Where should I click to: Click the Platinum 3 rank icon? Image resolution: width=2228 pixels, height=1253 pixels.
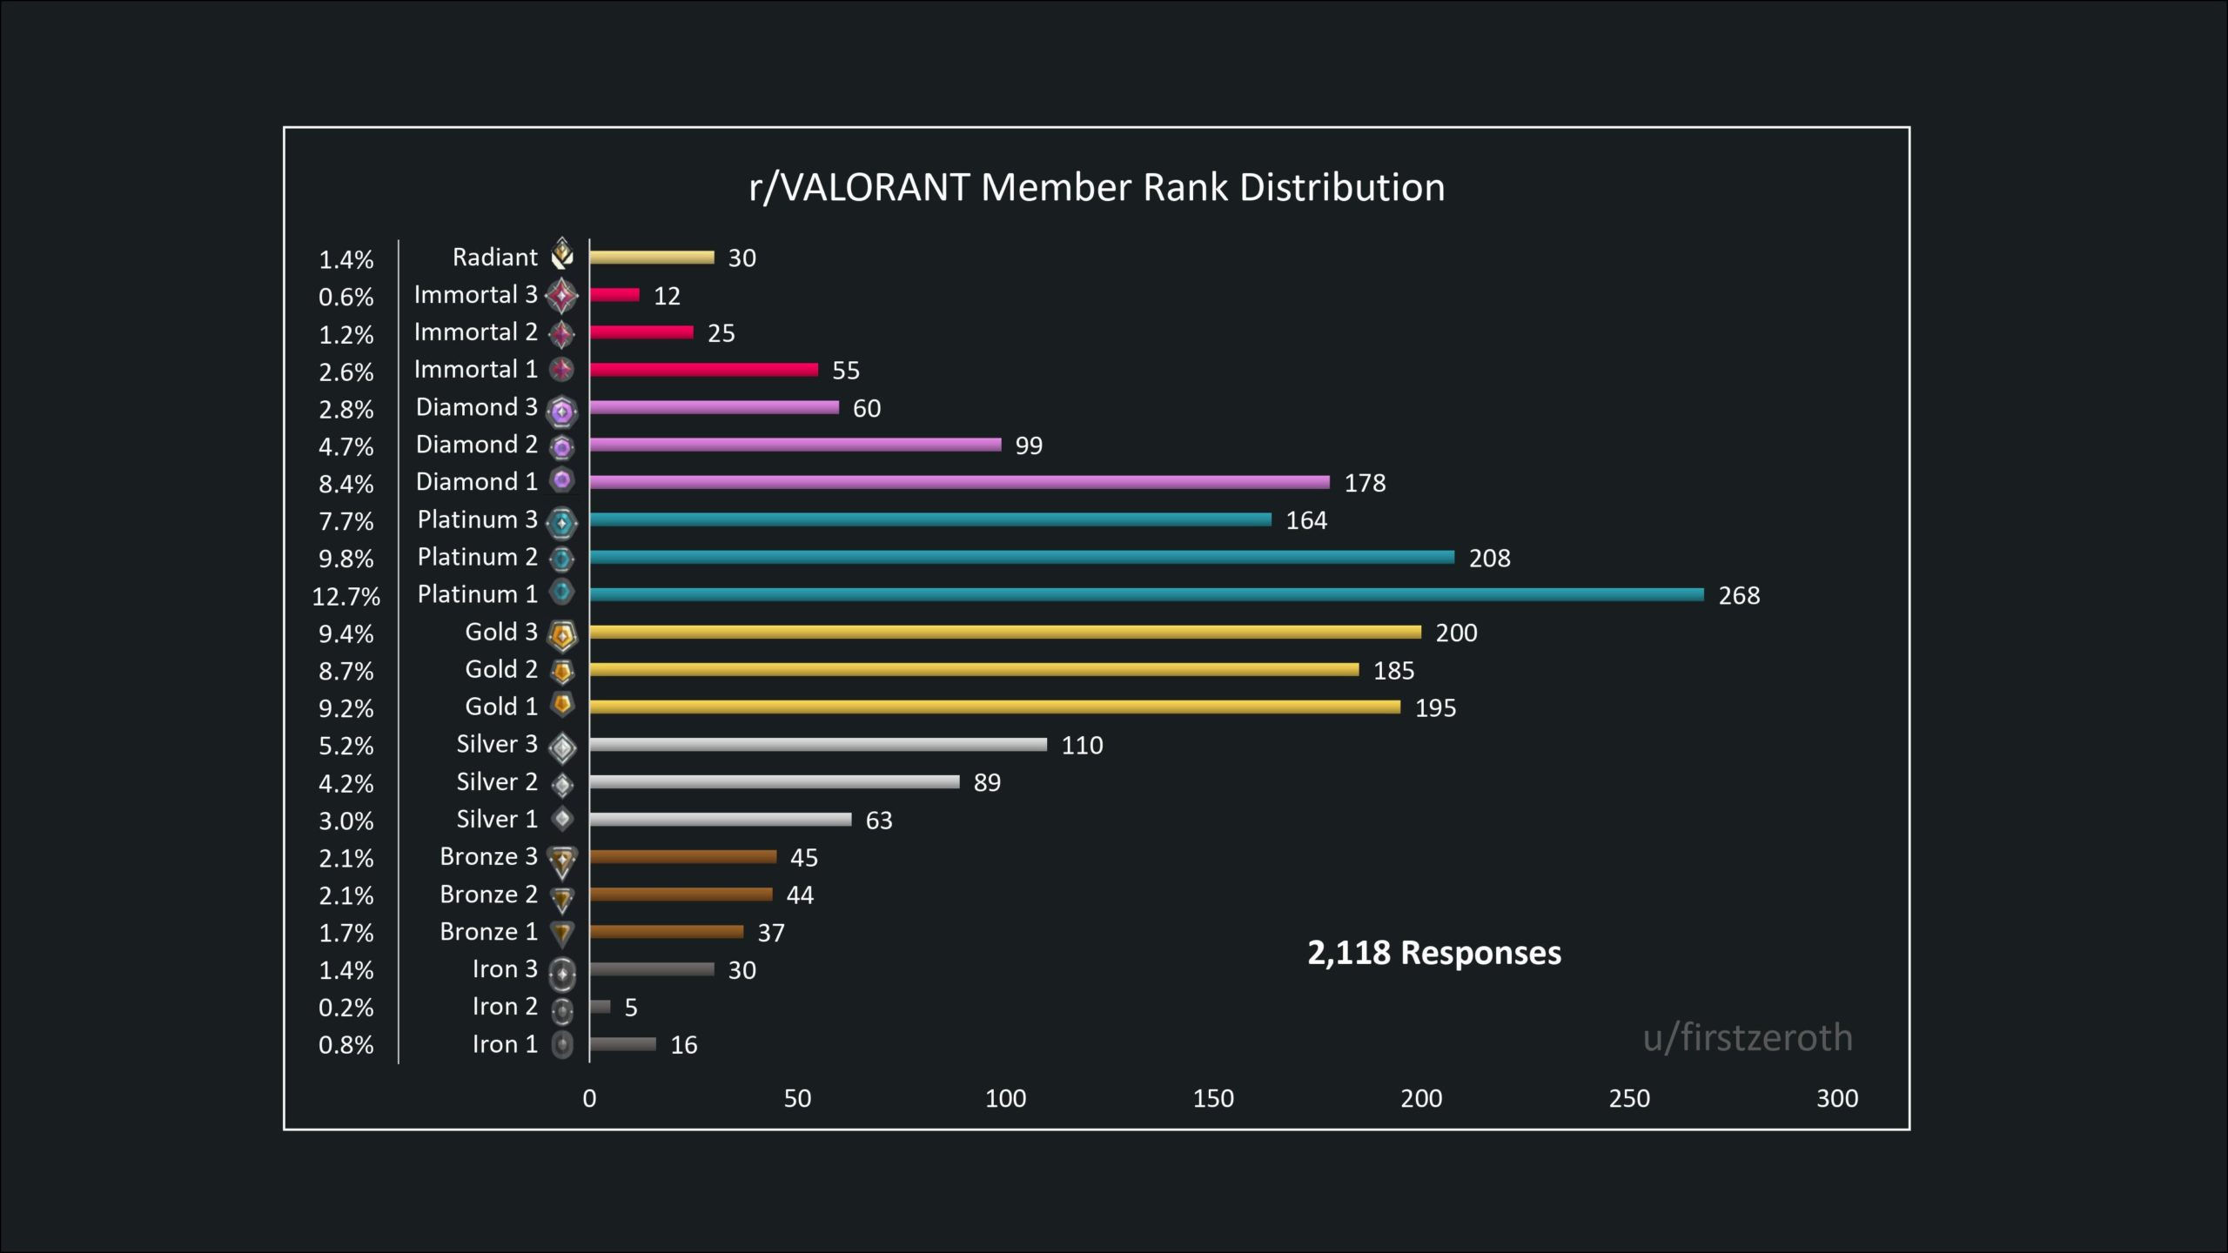tap(562, 522)
